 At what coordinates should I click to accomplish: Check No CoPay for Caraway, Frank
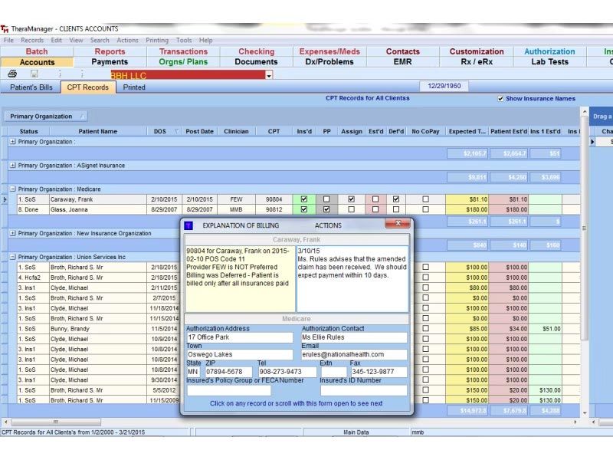pos(425,199)
